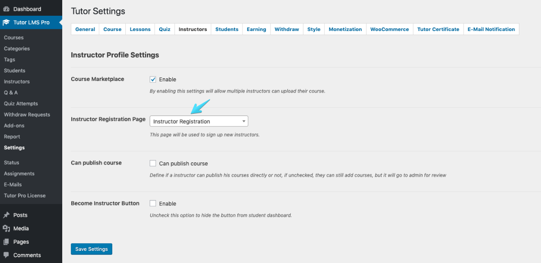The image size is (541, 263).
Task: Click the Posts pin icon
Action: click(6, 215)
